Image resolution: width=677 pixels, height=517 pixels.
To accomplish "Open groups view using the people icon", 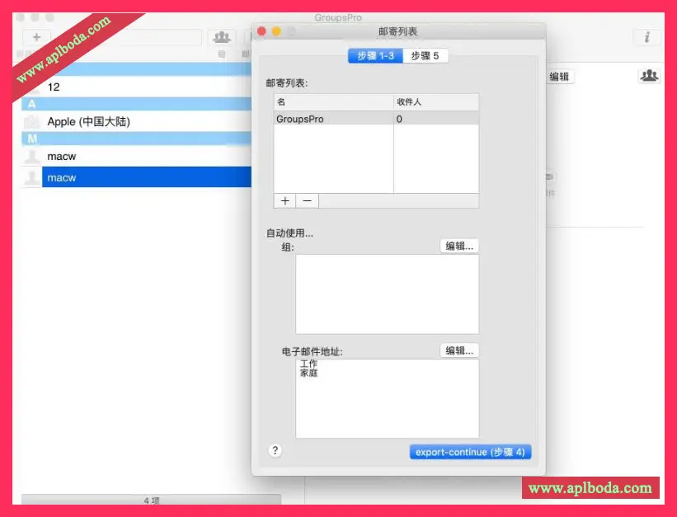I will pyautogui.click(x=221, y=36).
